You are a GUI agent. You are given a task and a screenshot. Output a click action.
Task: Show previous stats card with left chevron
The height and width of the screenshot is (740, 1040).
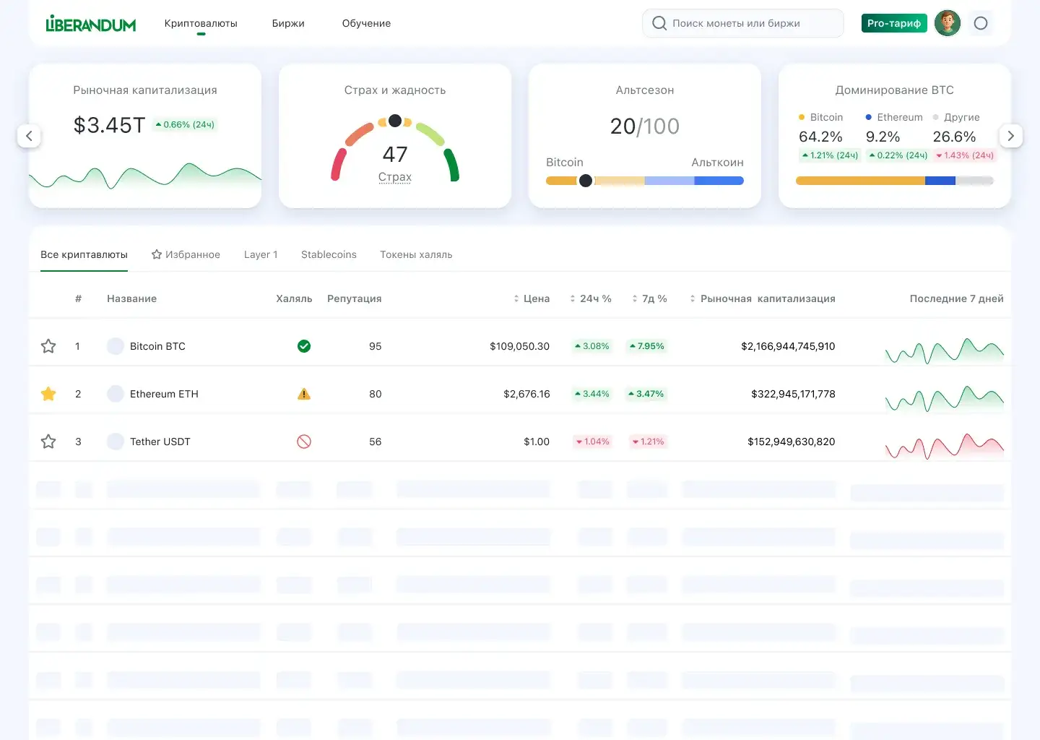pyautogui.click(x=29, y=136)
